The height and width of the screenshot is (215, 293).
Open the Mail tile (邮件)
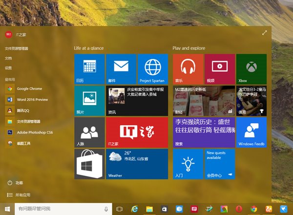pos(121,69)
